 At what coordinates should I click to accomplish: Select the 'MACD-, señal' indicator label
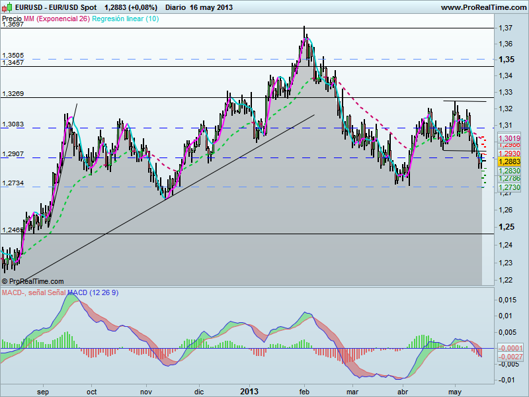click(x=23, y=292)
